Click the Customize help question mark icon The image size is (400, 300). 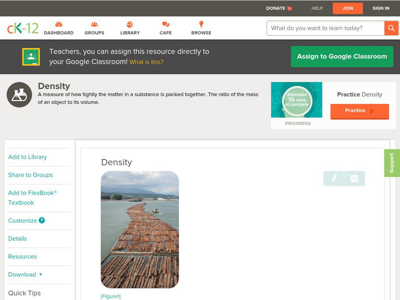42,220
